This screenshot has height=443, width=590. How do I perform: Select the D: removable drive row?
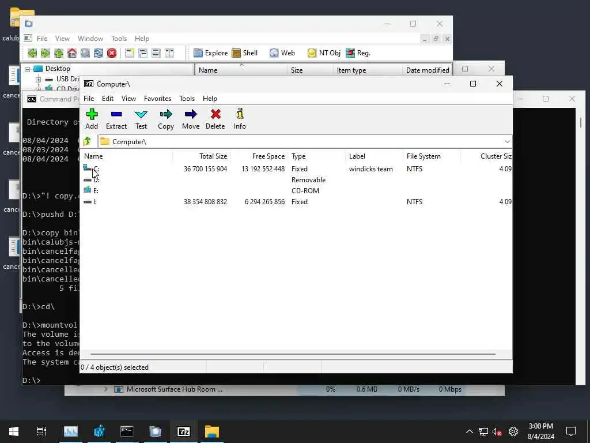point(296,180)
